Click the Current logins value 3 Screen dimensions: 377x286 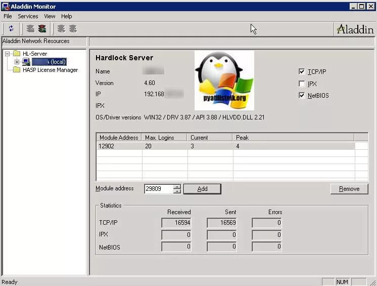(x=192, y=146)
